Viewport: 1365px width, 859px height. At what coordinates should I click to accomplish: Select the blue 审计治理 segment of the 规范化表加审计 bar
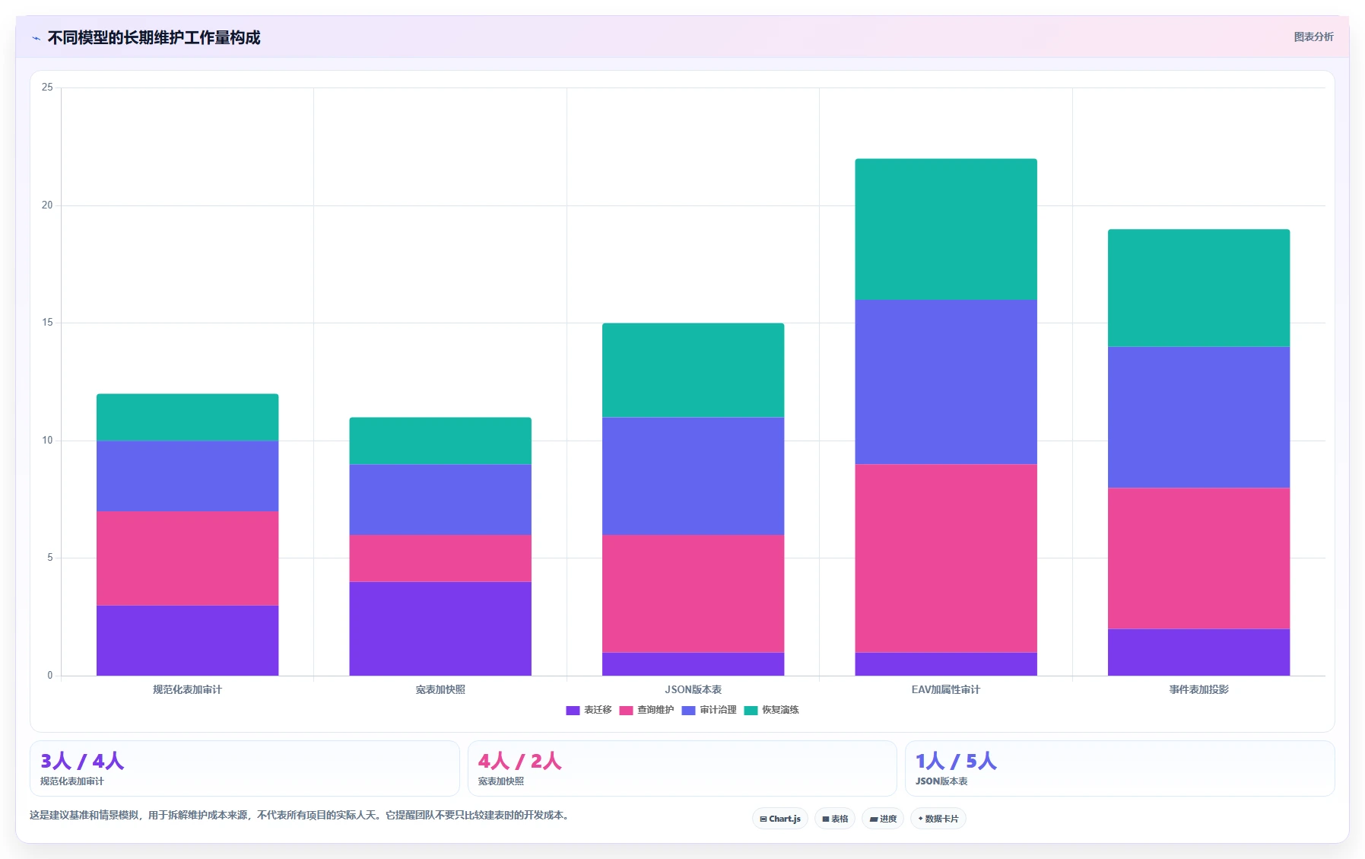pyautogui.click(x=188, y=476)
